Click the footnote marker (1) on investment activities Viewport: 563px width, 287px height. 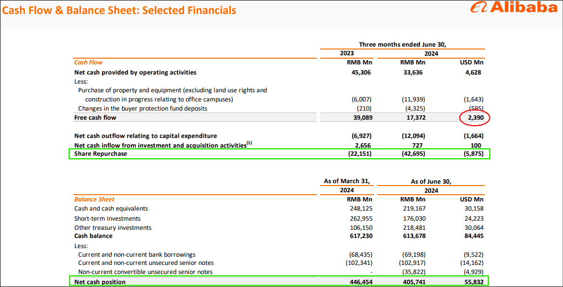[249, 143]
